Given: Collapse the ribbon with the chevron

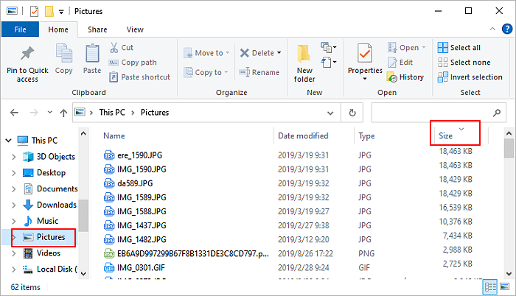Looking at the screenshot, I should [492, 29].
